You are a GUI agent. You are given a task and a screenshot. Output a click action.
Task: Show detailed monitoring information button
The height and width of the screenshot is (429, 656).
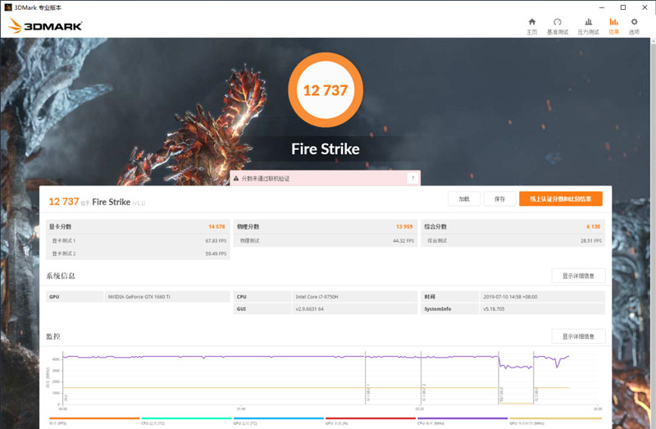pos(578,336)
